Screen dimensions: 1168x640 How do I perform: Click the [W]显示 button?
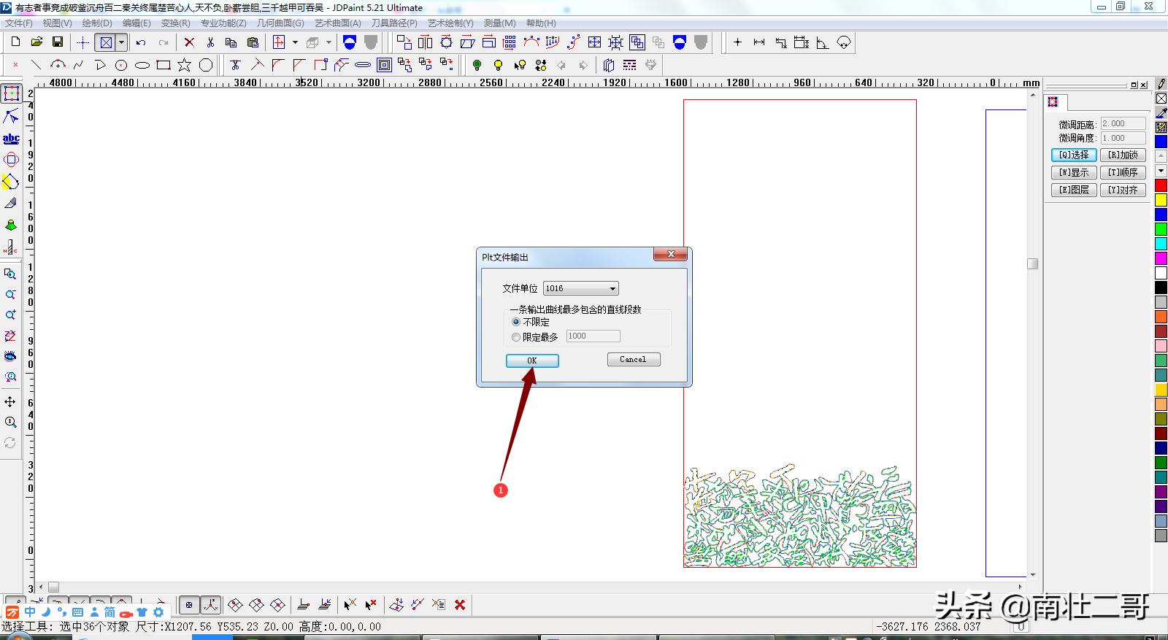tap(1074, 172)
